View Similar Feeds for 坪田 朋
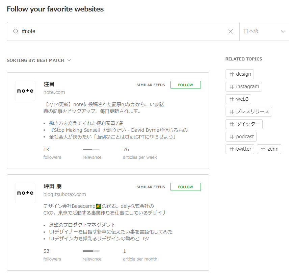The height and width of the screenshot is (273, 289). [x=151, y=187]
